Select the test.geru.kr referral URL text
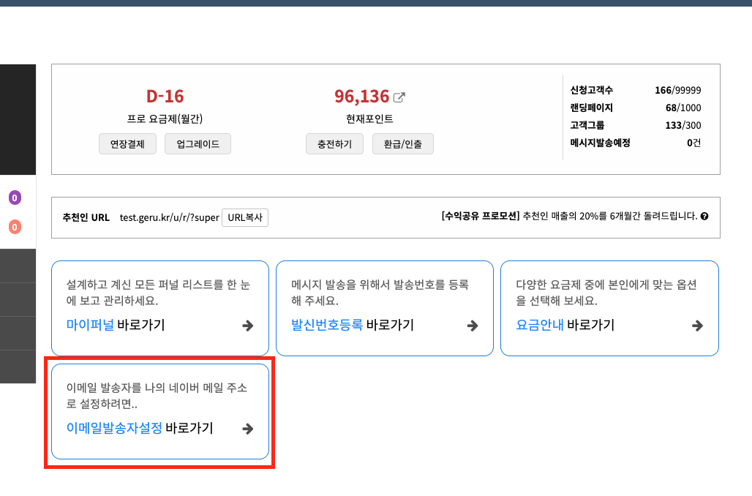Viewport: 752px width, 496px height. (169, 217)
